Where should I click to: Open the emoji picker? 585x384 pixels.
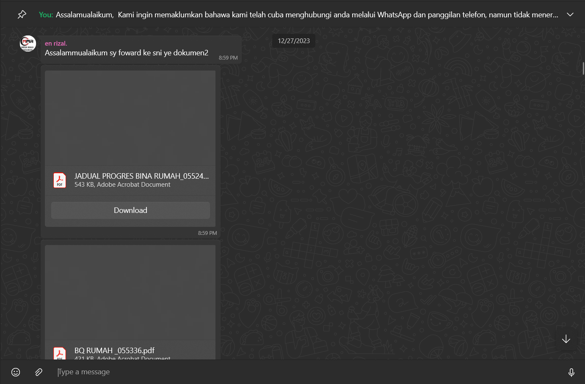(x=16, y=372)
